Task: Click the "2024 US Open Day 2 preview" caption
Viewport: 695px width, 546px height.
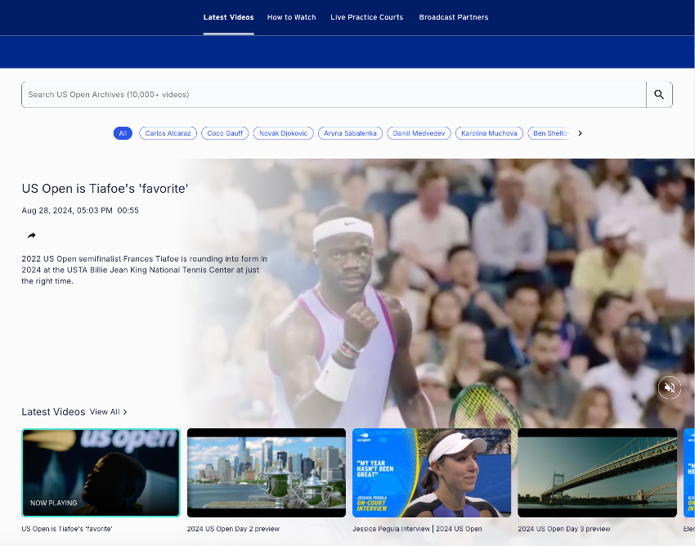Action: [233, 529]
